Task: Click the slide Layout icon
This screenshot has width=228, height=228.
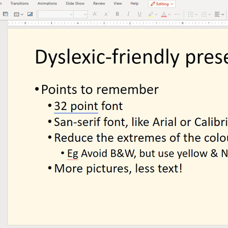Action: pyautogui.click(x=17, y=14)
